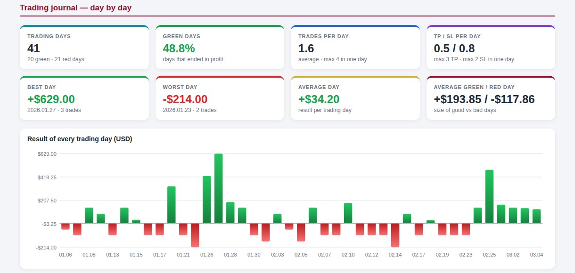Click the 'Trading journal — day by day' heading
This screenshot has width=575, height=273.
(x=76, y=8)
